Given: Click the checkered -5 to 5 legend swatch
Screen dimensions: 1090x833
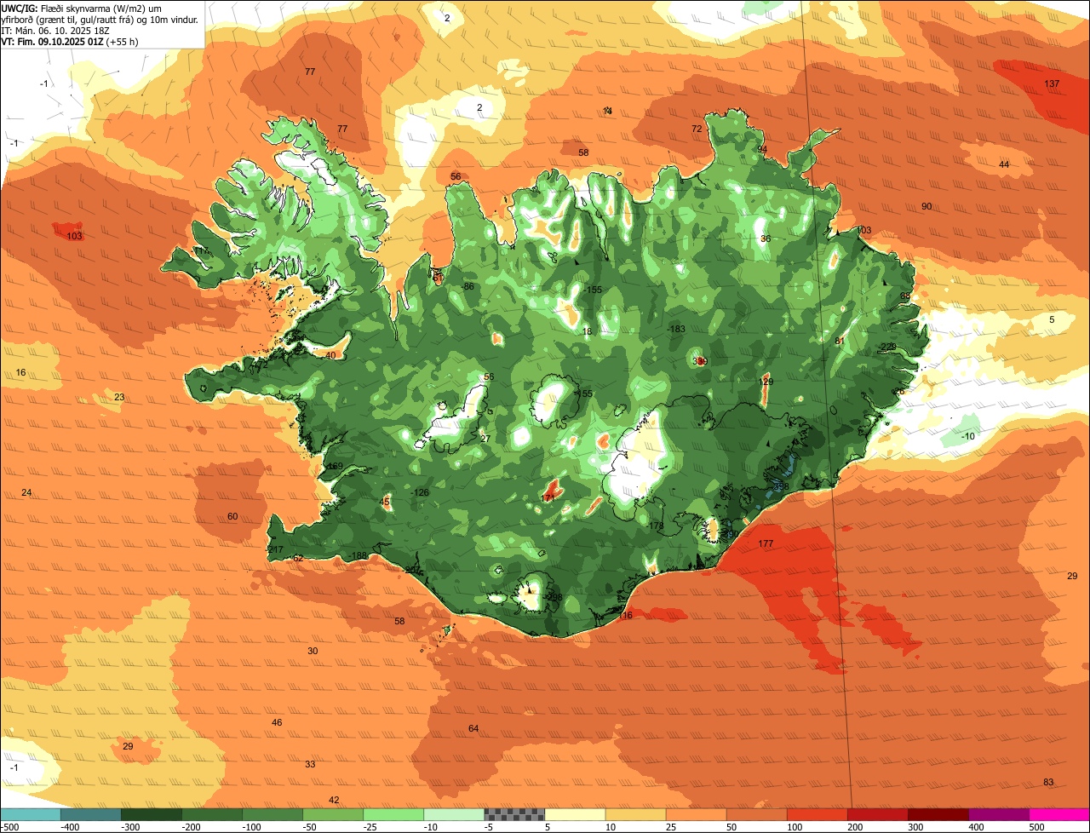Looking at the screenshot, I should pyautogui.click(x=514, y=814).
